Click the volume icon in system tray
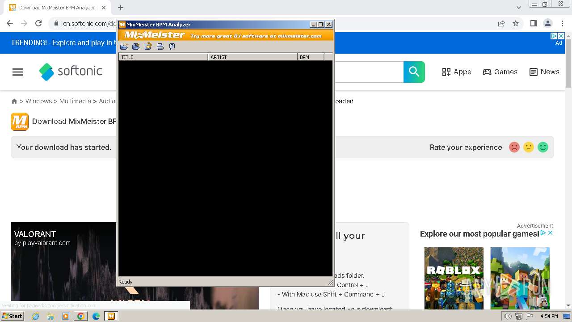 [508, 316]
